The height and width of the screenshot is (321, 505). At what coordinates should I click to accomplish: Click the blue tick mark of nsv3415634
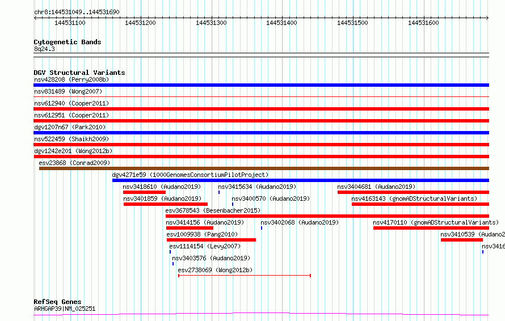coord(219,192)
